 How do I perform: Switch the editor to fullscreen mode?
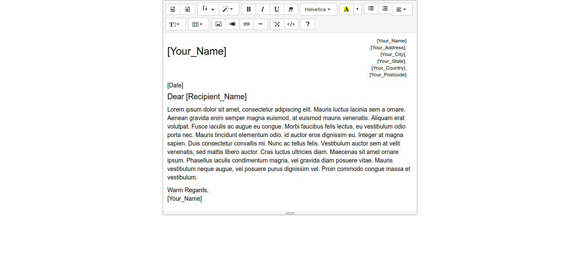277,24
